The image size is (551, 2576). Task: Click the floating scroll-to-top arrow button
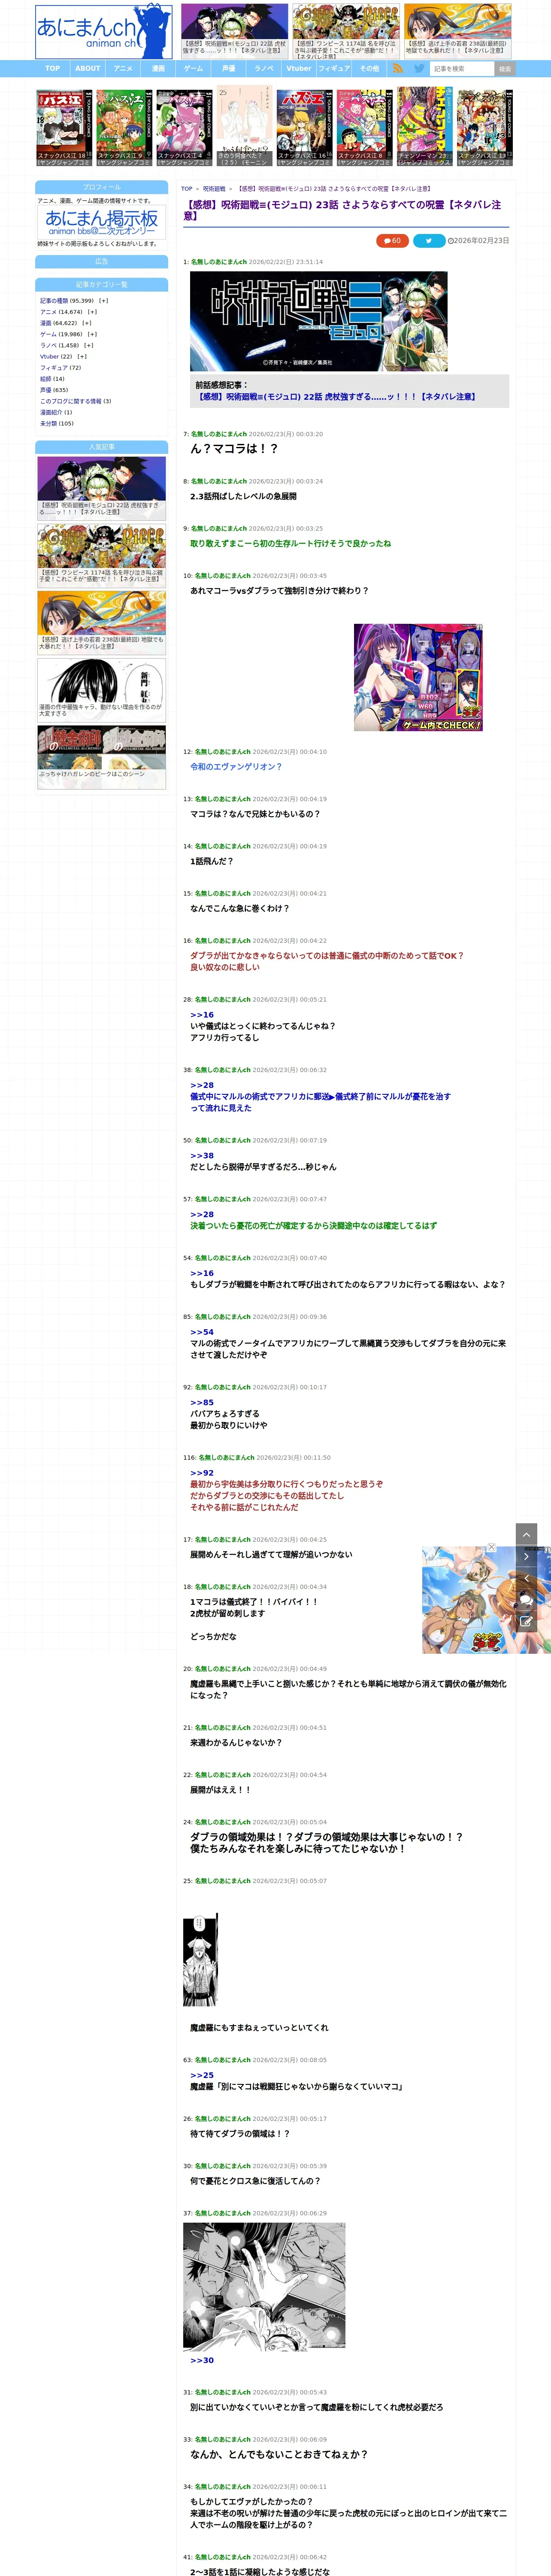point(527,1533)
